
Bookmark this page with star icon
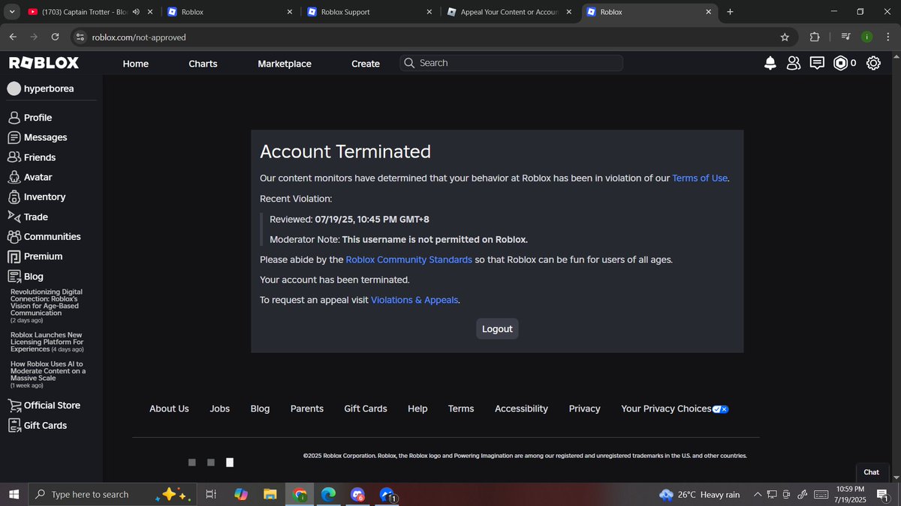coord(785,37)
